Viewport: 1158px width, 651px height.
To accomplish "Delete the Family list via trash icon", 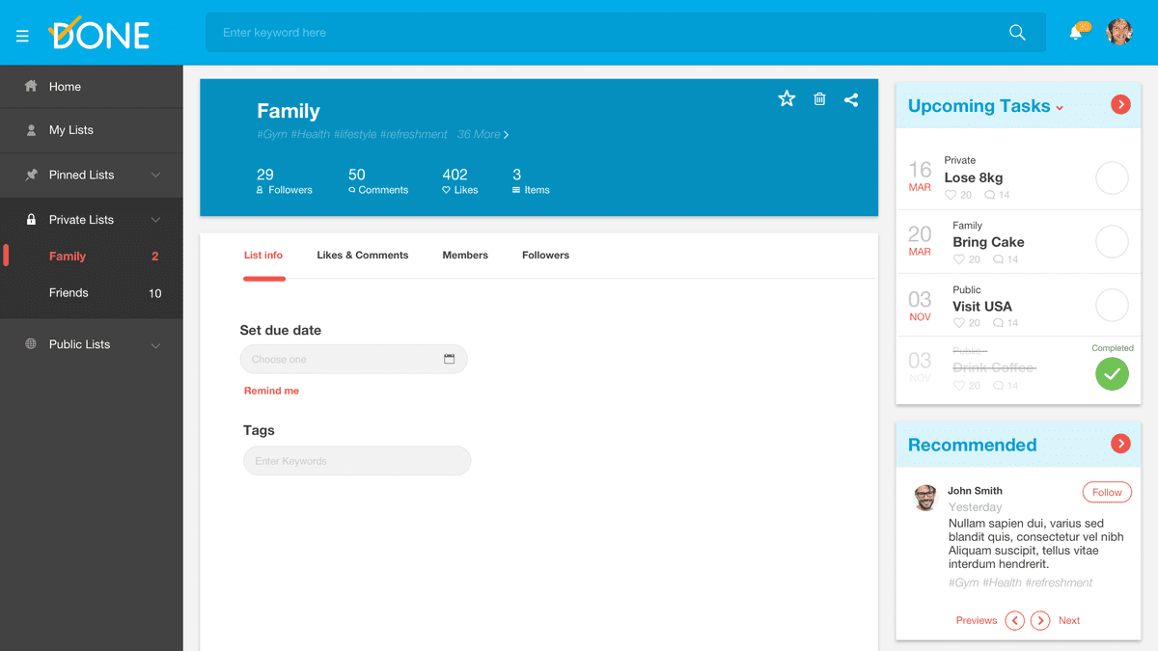I will 819,98.
